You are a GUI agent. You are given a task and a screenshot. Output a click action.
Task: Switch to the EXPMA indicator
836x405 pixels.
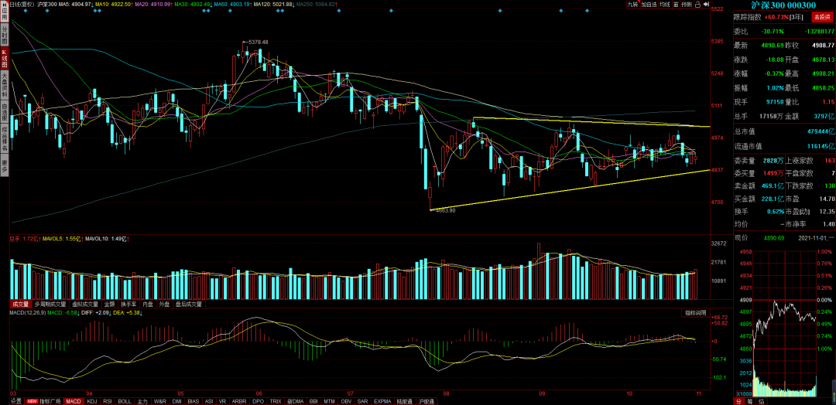pyautogui.click(x=383, y=401)
